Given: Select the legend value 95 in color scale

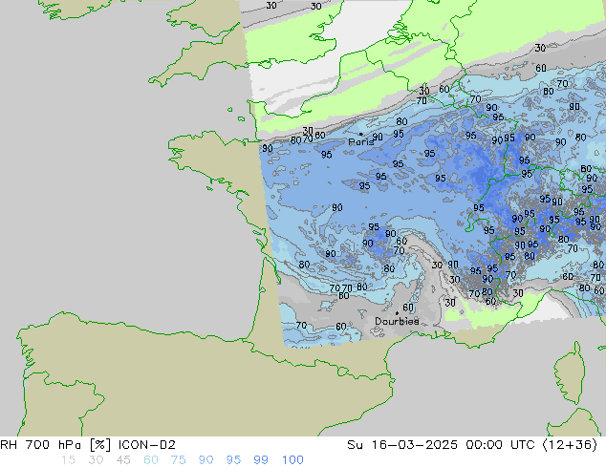Looking at the screenshot, I should point(233,460).
